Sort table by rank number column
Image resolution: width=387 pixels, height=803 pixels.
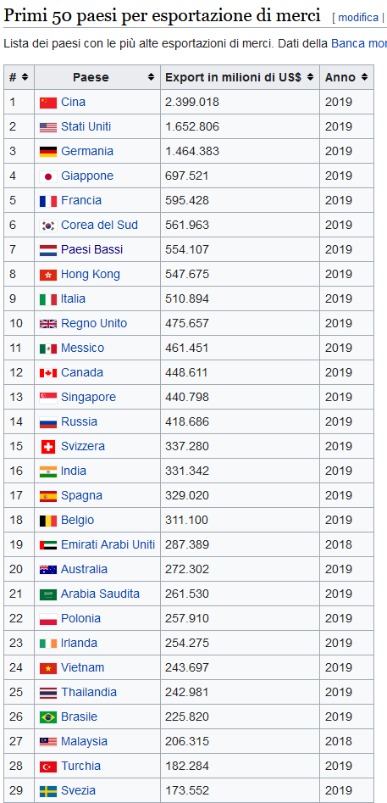19,77
